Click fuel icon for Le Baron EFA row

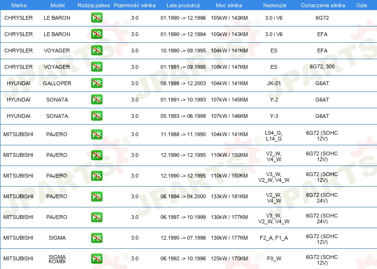(x=96, y=34)
